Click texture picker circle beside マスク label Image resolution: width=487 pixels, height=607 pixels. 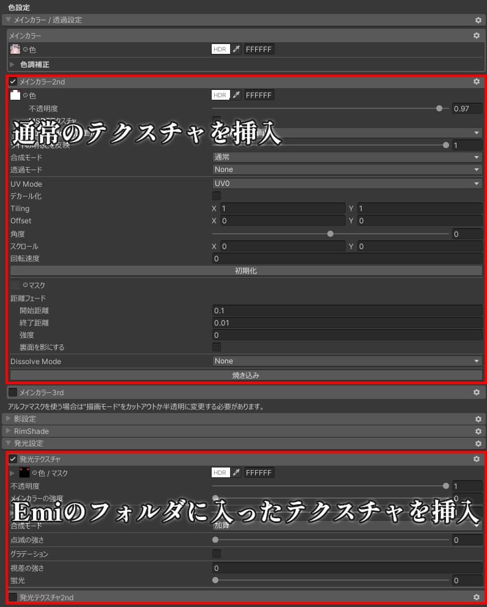[26, 285]
